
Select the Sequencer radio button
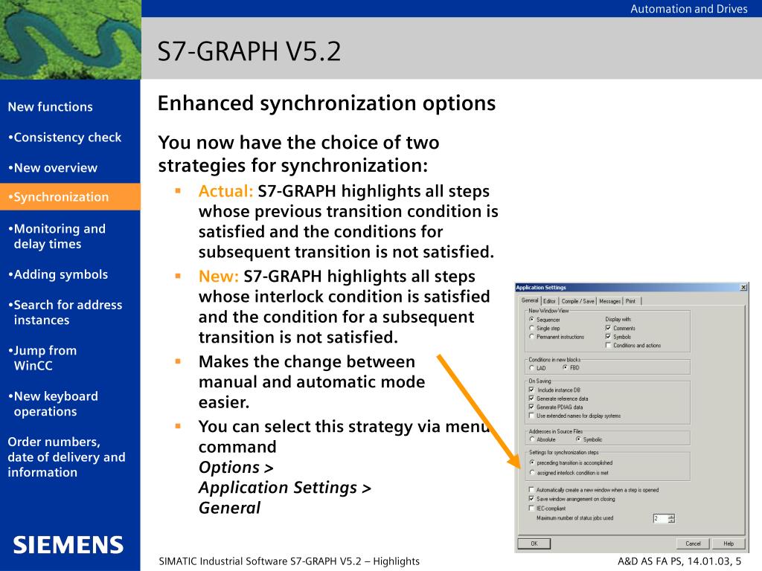coord(531,320)
